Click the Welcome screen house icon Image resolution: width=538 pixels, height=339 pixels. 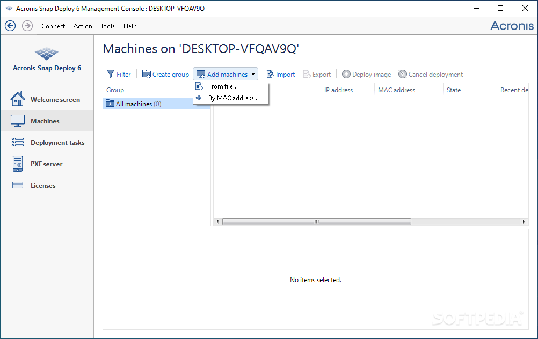coord(18,99)
